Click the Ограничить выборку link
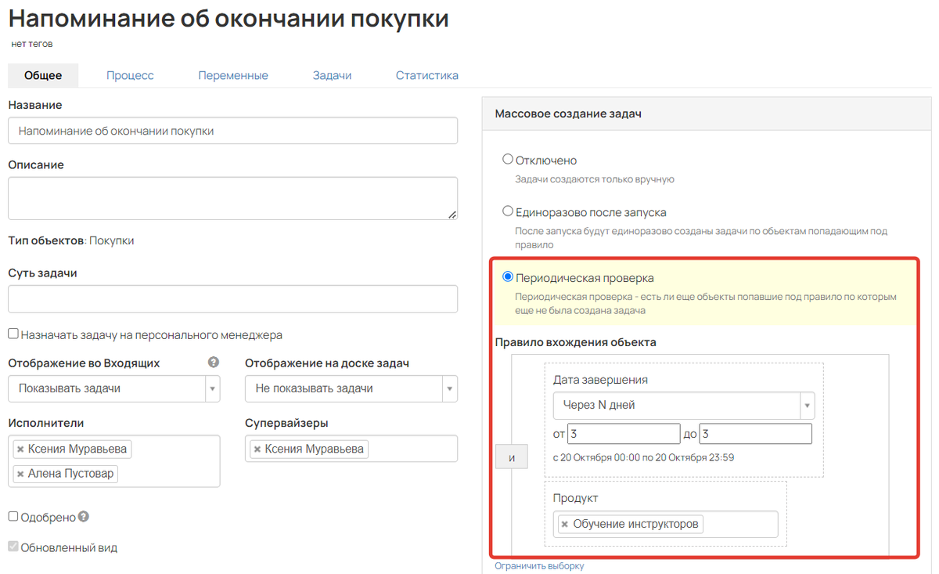The image size is (939, 574). (539, 565)
